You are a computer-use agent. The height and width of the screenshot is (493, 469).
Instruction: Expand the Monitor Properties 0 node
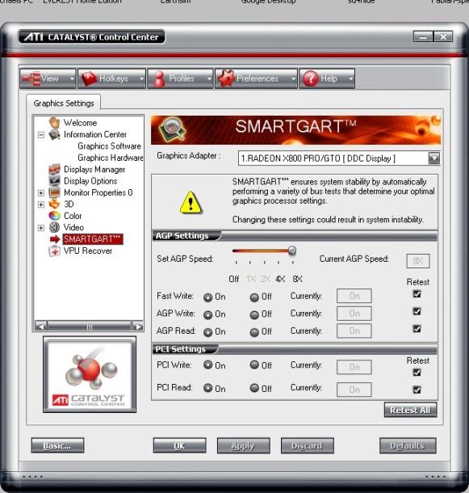41,192
